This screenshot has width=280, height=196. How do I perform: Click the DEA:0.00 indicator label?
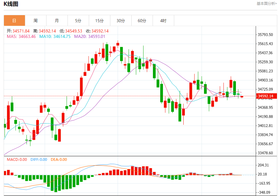coord(59,160)
